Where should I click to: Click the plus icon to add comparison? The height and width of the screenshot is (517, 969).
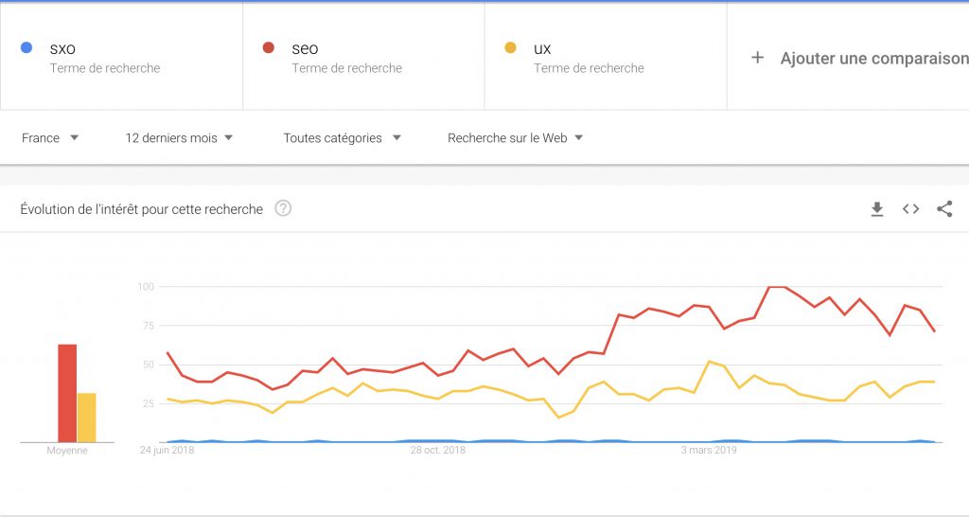[x=757, y=58]
